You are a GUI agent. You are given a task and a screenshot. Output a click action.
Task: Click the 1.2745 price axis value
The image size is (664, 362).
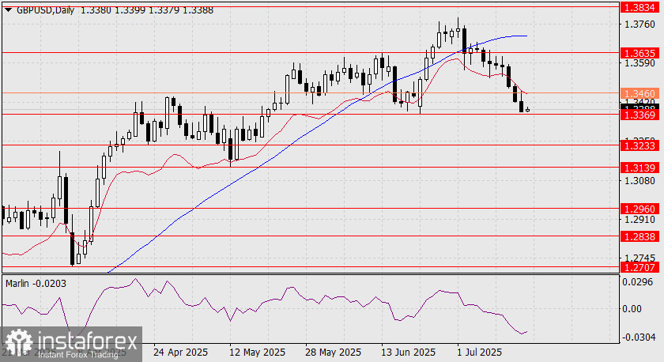(639, 258)
